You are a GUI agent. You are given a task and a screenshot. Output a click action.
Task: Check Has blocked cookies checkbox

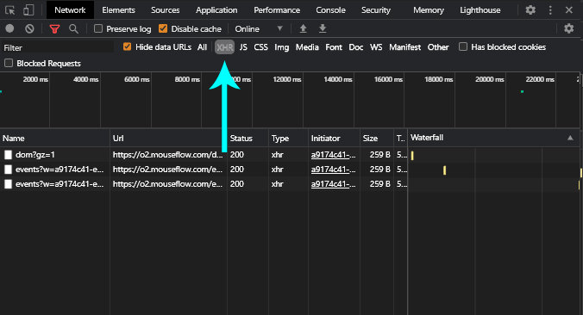click(463, 46)
